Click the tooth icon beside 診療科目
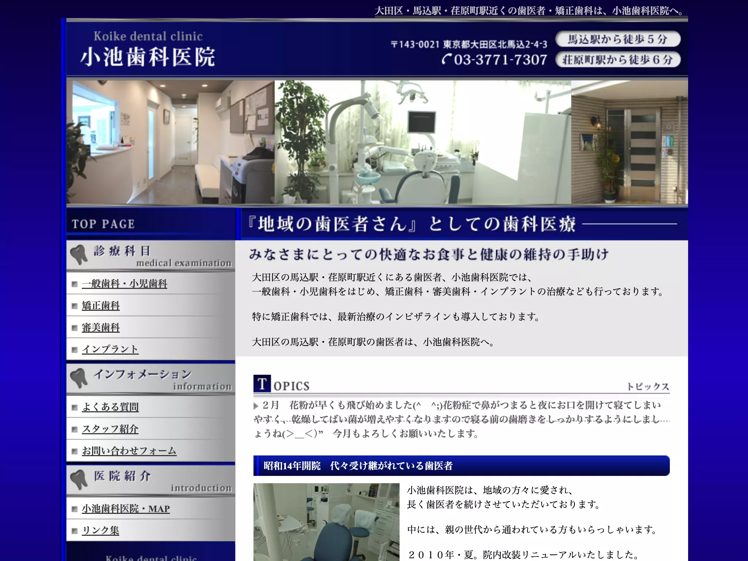Viewport: 748px width, 561px height. [x=79, y=255]
